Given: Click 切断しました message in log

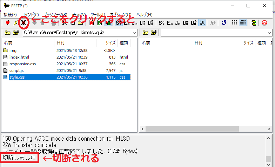Looking at the screenshot, I should point(19,158).
